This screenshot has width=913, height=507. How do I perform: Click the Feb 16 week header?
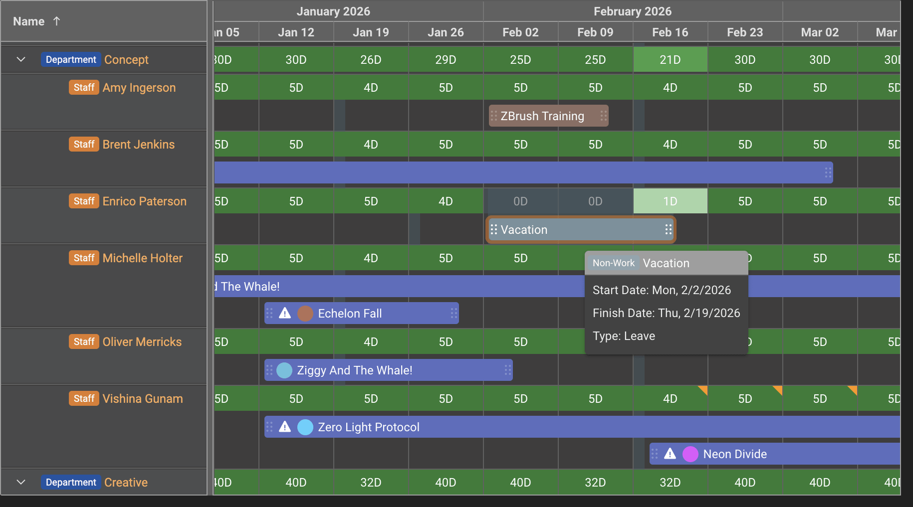(670, 32)
